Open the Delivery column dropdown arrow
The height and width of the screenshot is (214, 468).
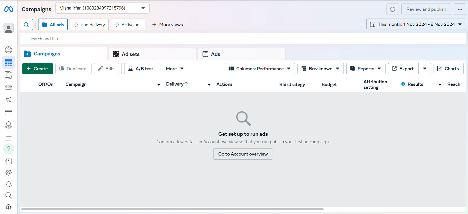(x=209, y=85)
